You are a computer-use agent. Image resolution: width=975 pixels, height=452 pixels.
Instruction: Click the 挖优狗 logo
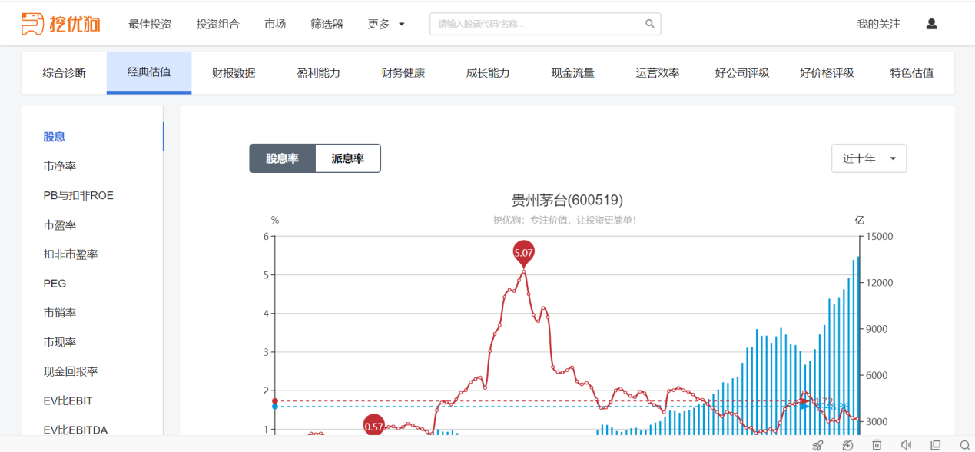coord(61,24)
